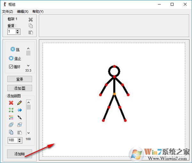The height and width of the screenshot is (163, 192).
Task: Open the 编辑(X) menu
Action: 23,11
